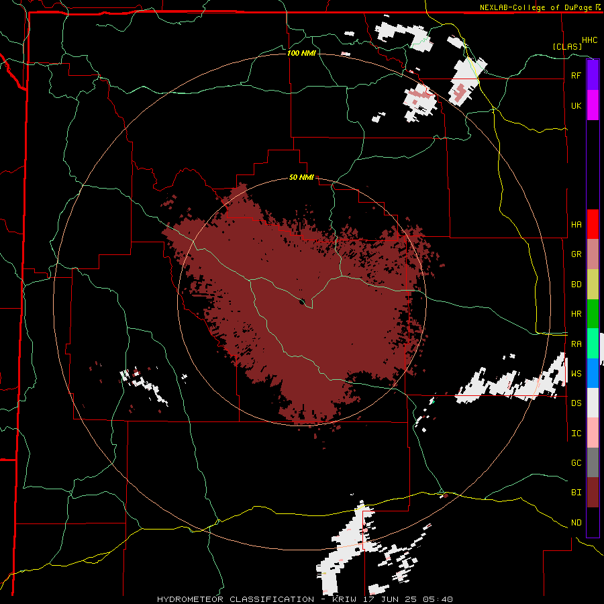The image size is (604, 604).
Task: Click the NEXLAB-College of DuPage credit text
Action: pyautogui.click(x=536, y=7)
